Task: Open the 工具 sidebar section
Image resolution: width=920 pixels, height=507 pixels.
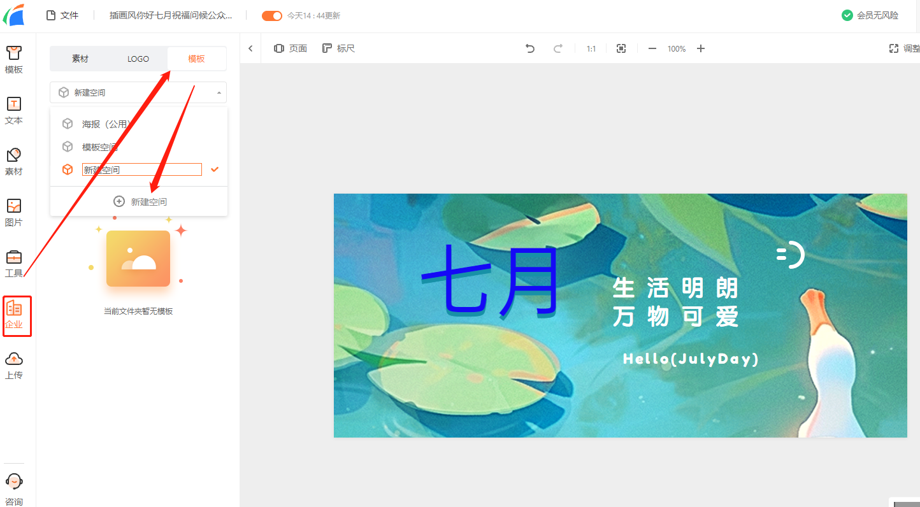Action: pyautogui.click(x=14, y=264)
